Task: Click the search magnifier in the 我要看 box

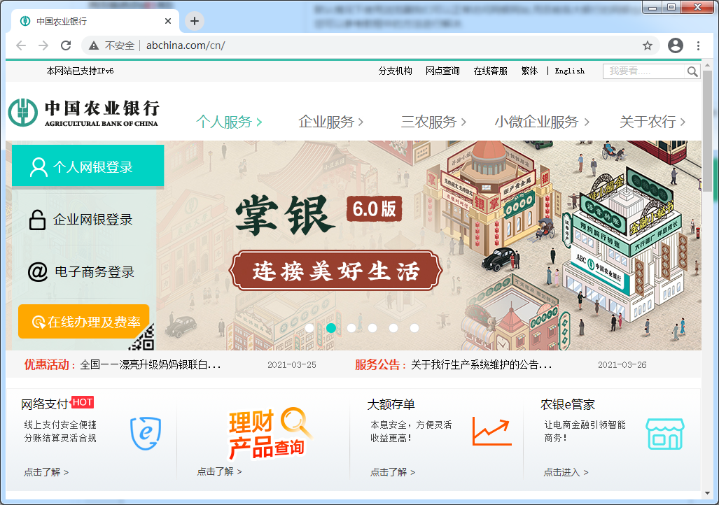Action: tap(692, 71)
